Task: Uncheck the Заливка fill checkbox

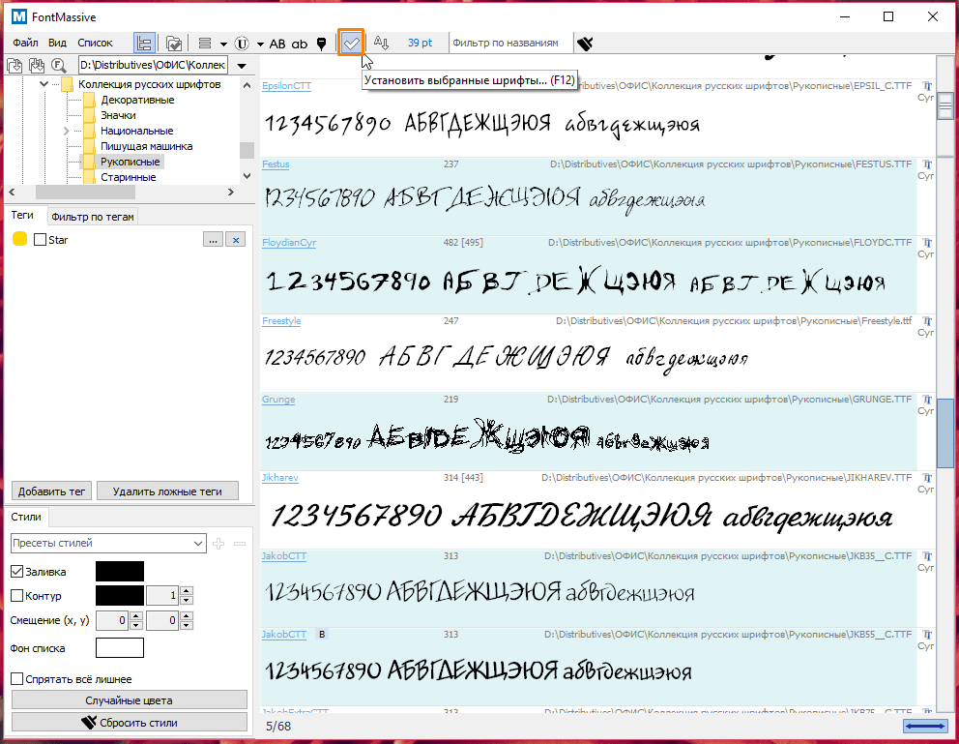Action: coord(16,572)
